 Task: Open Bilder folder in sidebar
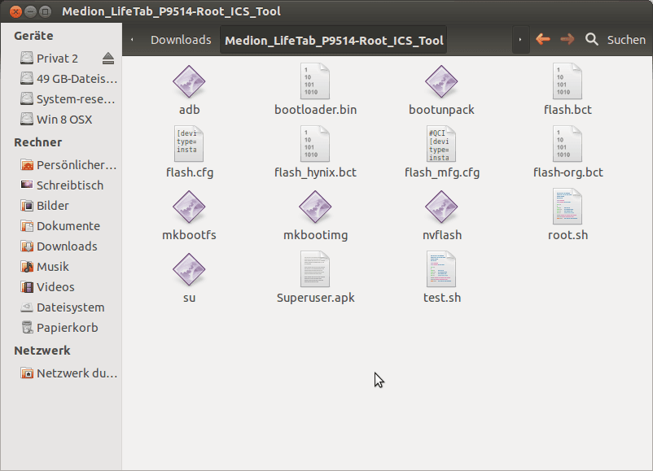point(45,206)
